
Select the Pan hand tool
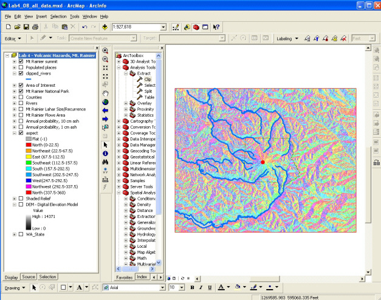105,94
